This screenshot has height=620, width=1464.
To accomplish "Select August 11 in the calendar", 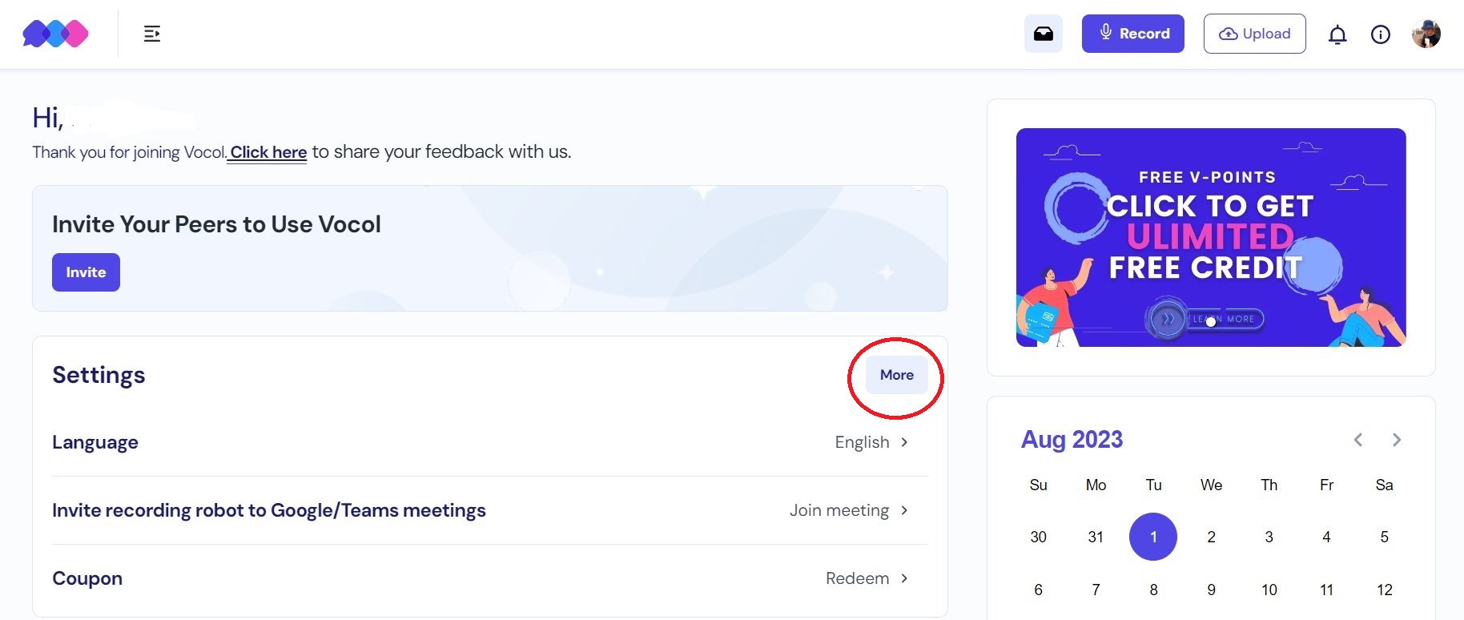I will [1326, 590].
